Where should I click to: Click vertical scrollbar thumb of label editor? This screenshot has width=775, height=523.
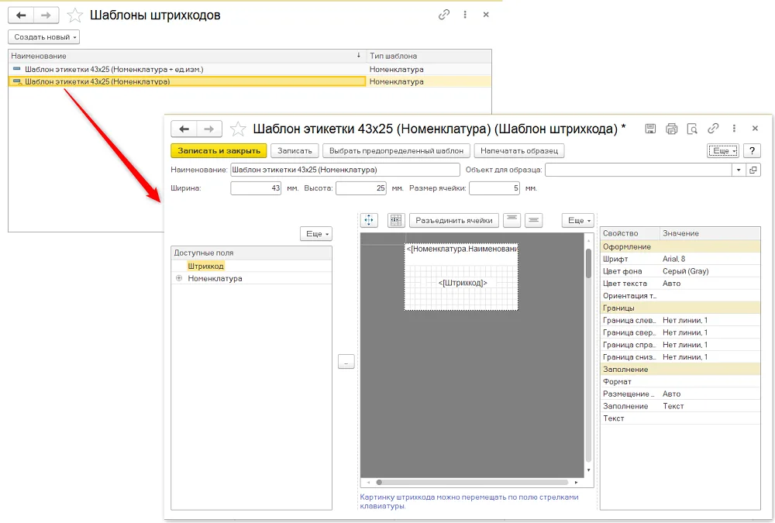pos(588,263)
